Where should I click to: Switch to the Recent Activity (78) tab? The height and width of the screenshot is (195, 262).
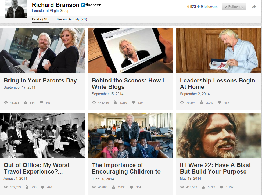pos(72,19)
